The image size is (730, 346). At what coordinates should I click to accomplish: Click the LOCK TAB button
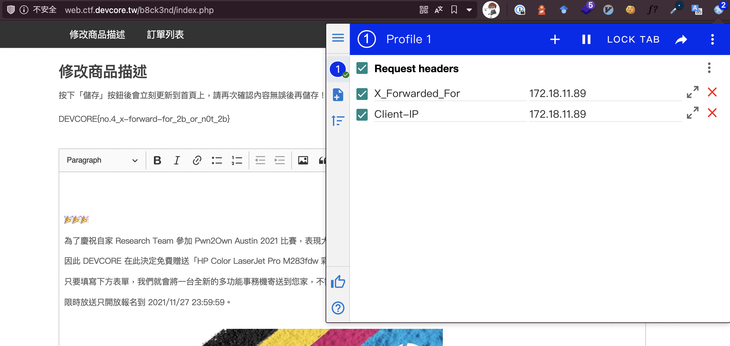tap(633, 39)
